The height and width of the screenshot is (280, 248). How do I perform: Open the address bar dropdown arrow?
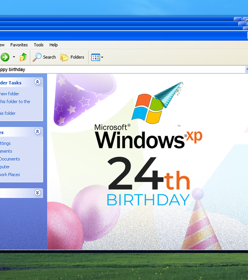[x=247, y=70]
